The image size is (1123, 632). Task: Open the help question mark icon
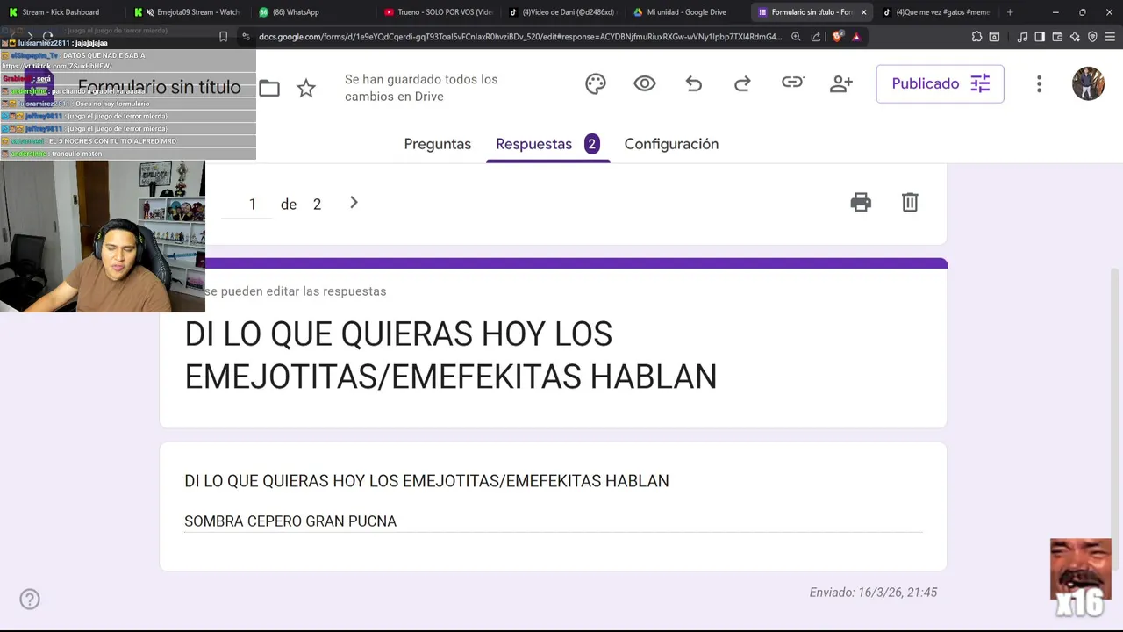[30, 600]
